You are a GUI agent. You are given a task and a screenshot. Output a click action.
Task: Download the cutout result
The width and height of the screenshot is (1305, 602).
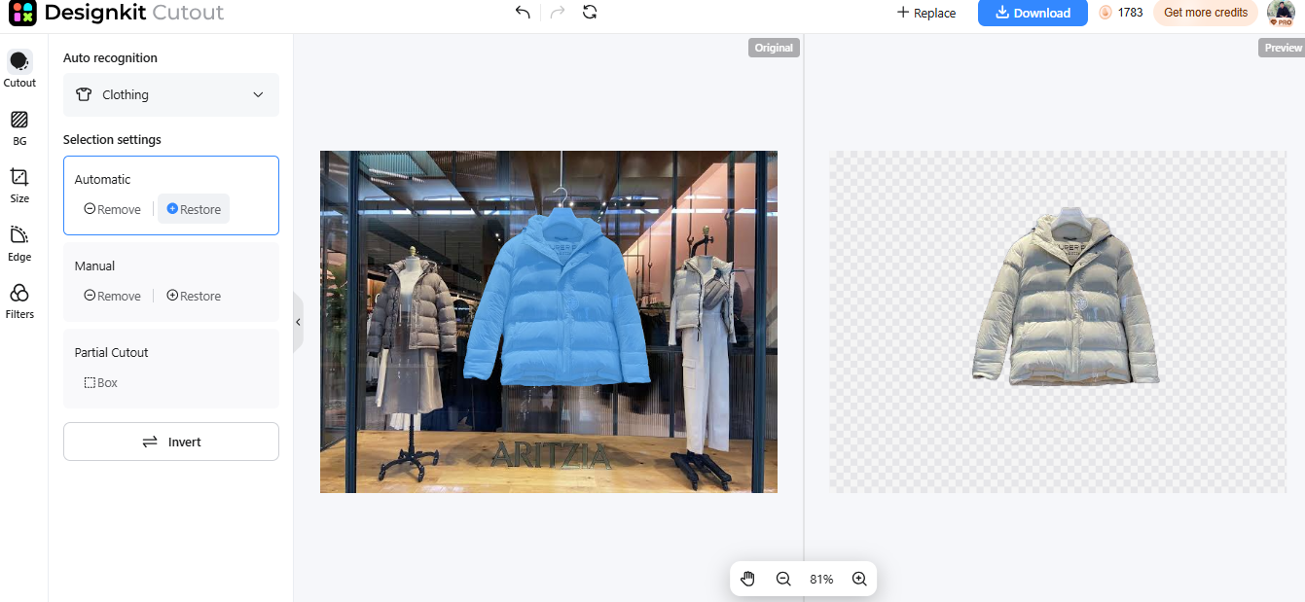(1033, 13)
